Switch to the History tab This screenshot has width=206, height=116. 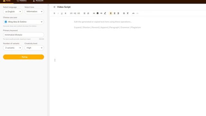22,1
